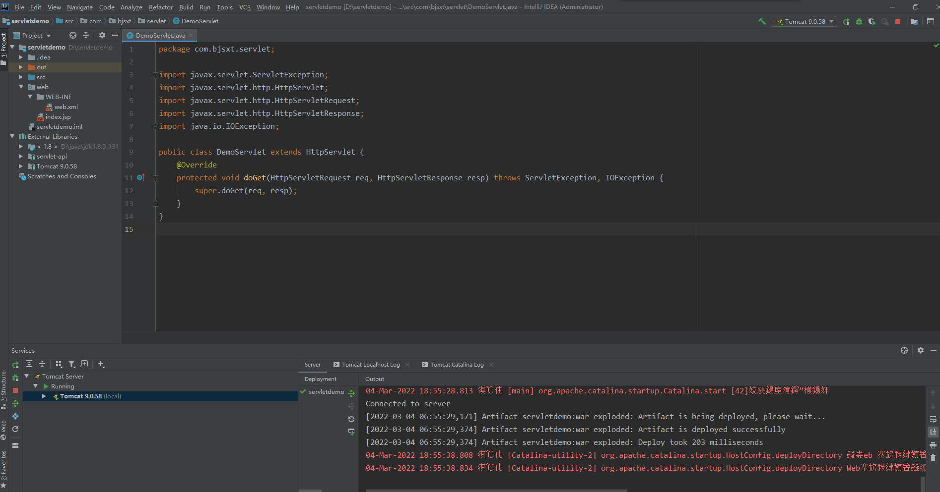Image resolution: width=940 pixels, height=492 pixels.
Task: Stop server via Services sidebar red square
Action: click(15, 390)
